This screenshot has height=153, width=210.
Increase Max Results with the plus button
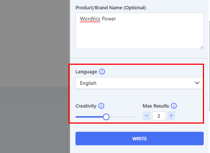click(171, 116)
